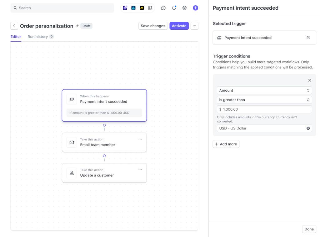The height and width of the screenshot is (237, 320).
Task: Open Update a customer action options menu
Action: (x=140, y=170)
